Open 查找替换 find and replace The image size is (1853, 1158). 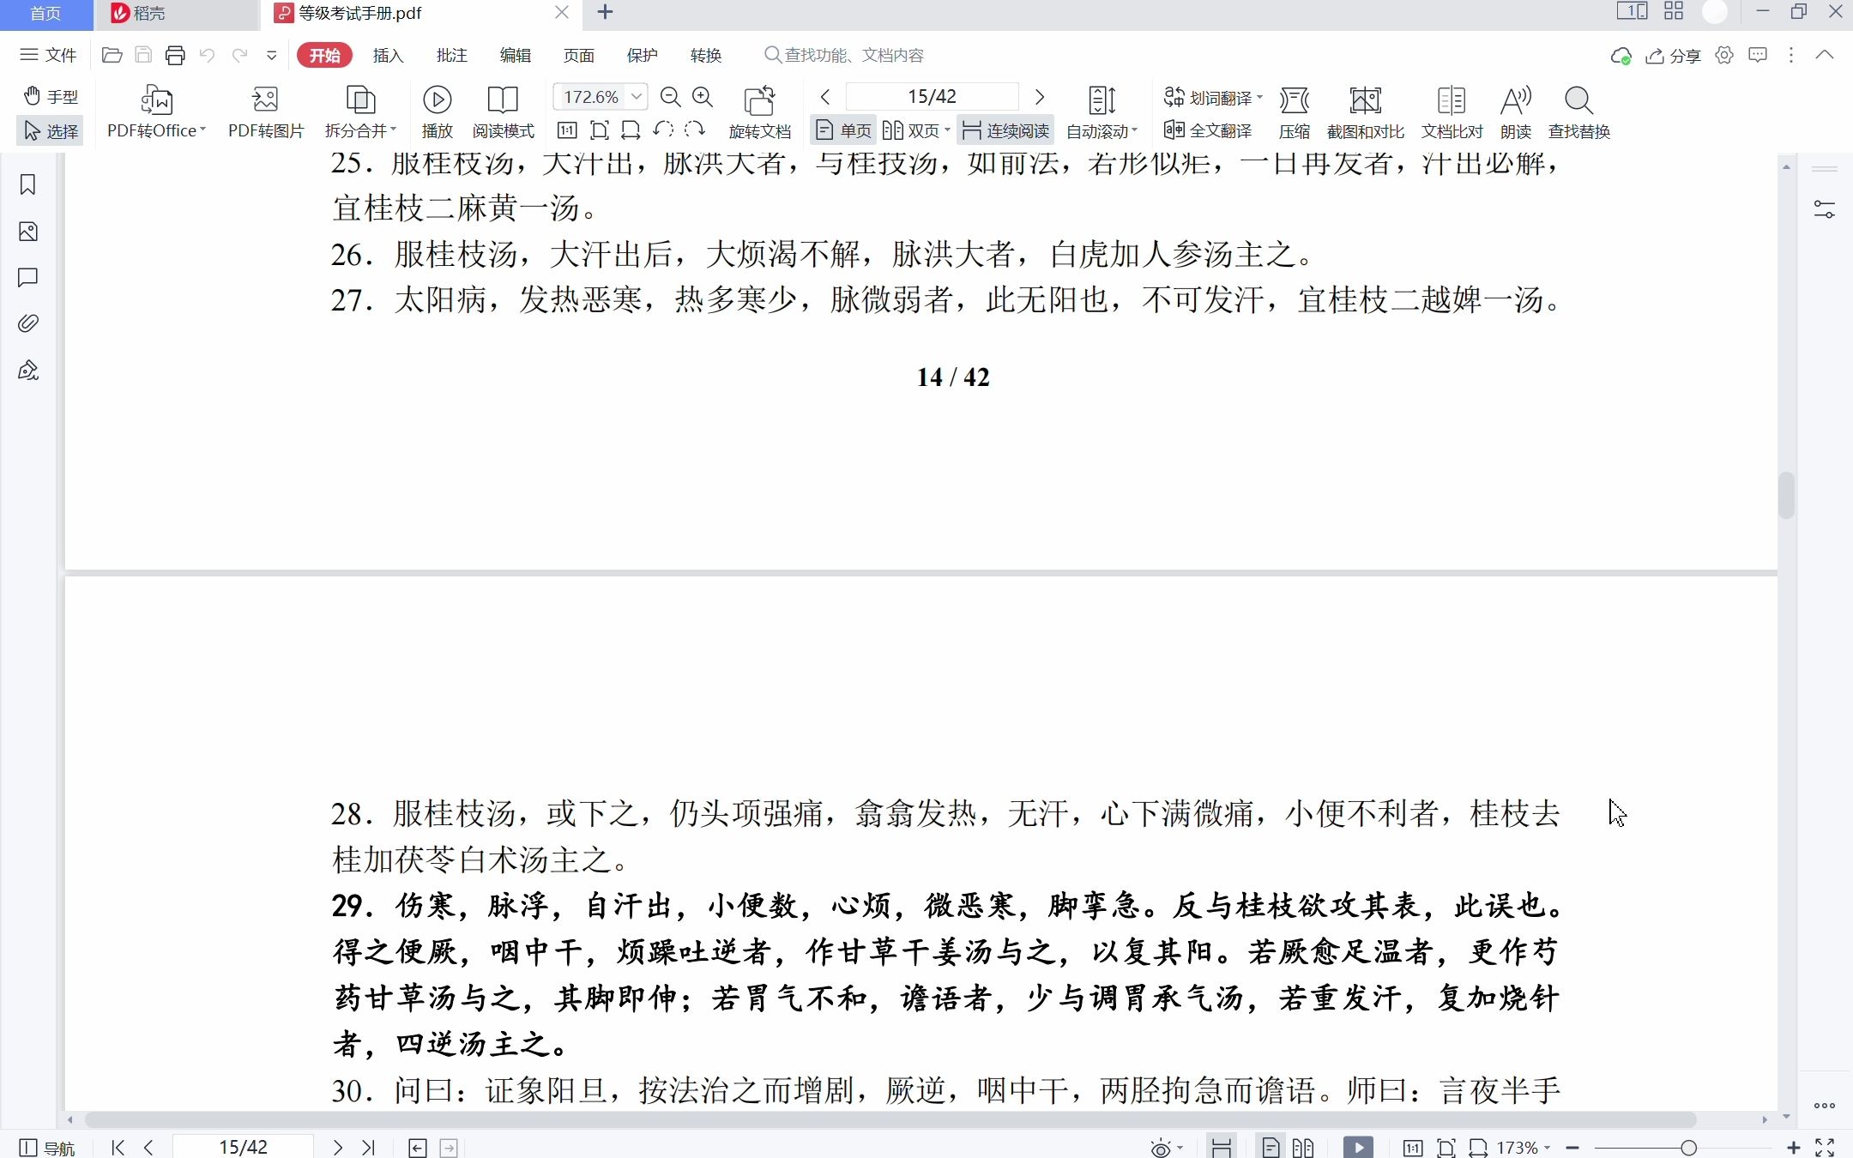(1578, 112)
